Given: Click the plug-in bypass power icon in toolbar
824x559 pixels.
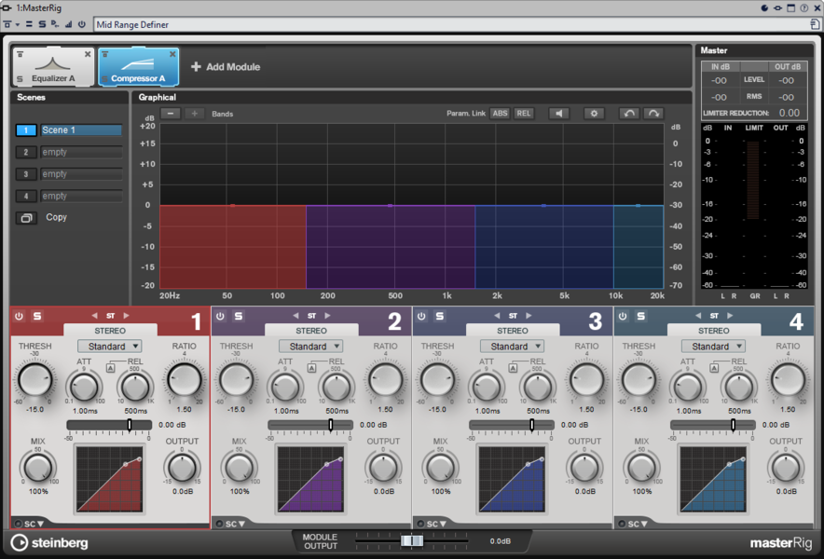Looking at the screenshot, I should click(81, 24).
